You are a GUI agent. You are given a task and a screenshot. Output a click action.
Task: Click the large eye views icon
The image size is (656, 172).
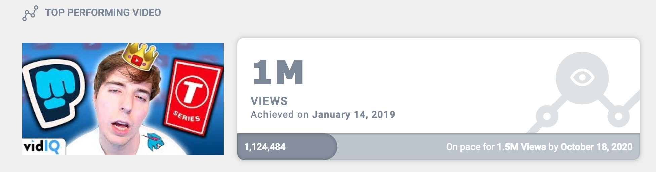(x=582, y=78)
